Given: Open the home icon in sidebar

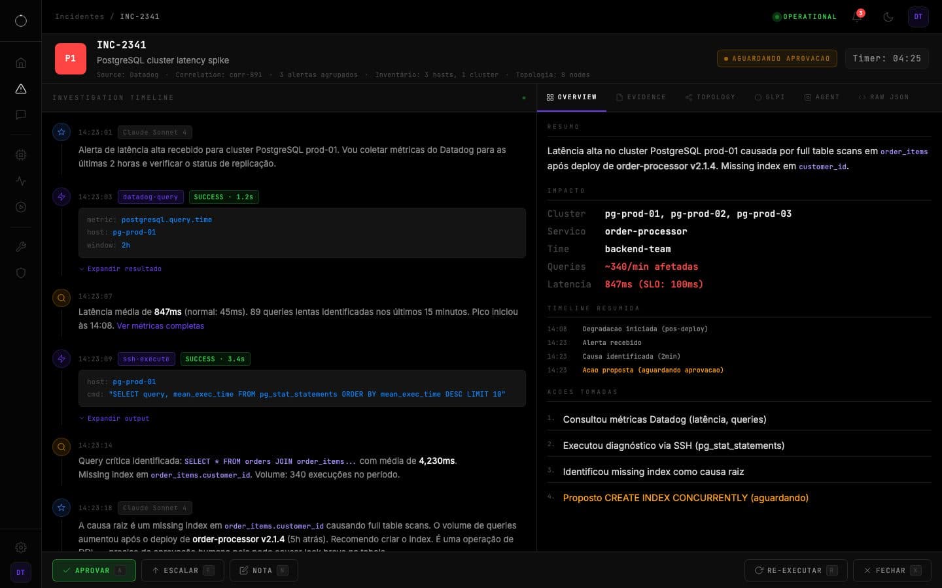Looking at the screenshot, I should pyautogui.click(x=21, y=63).
